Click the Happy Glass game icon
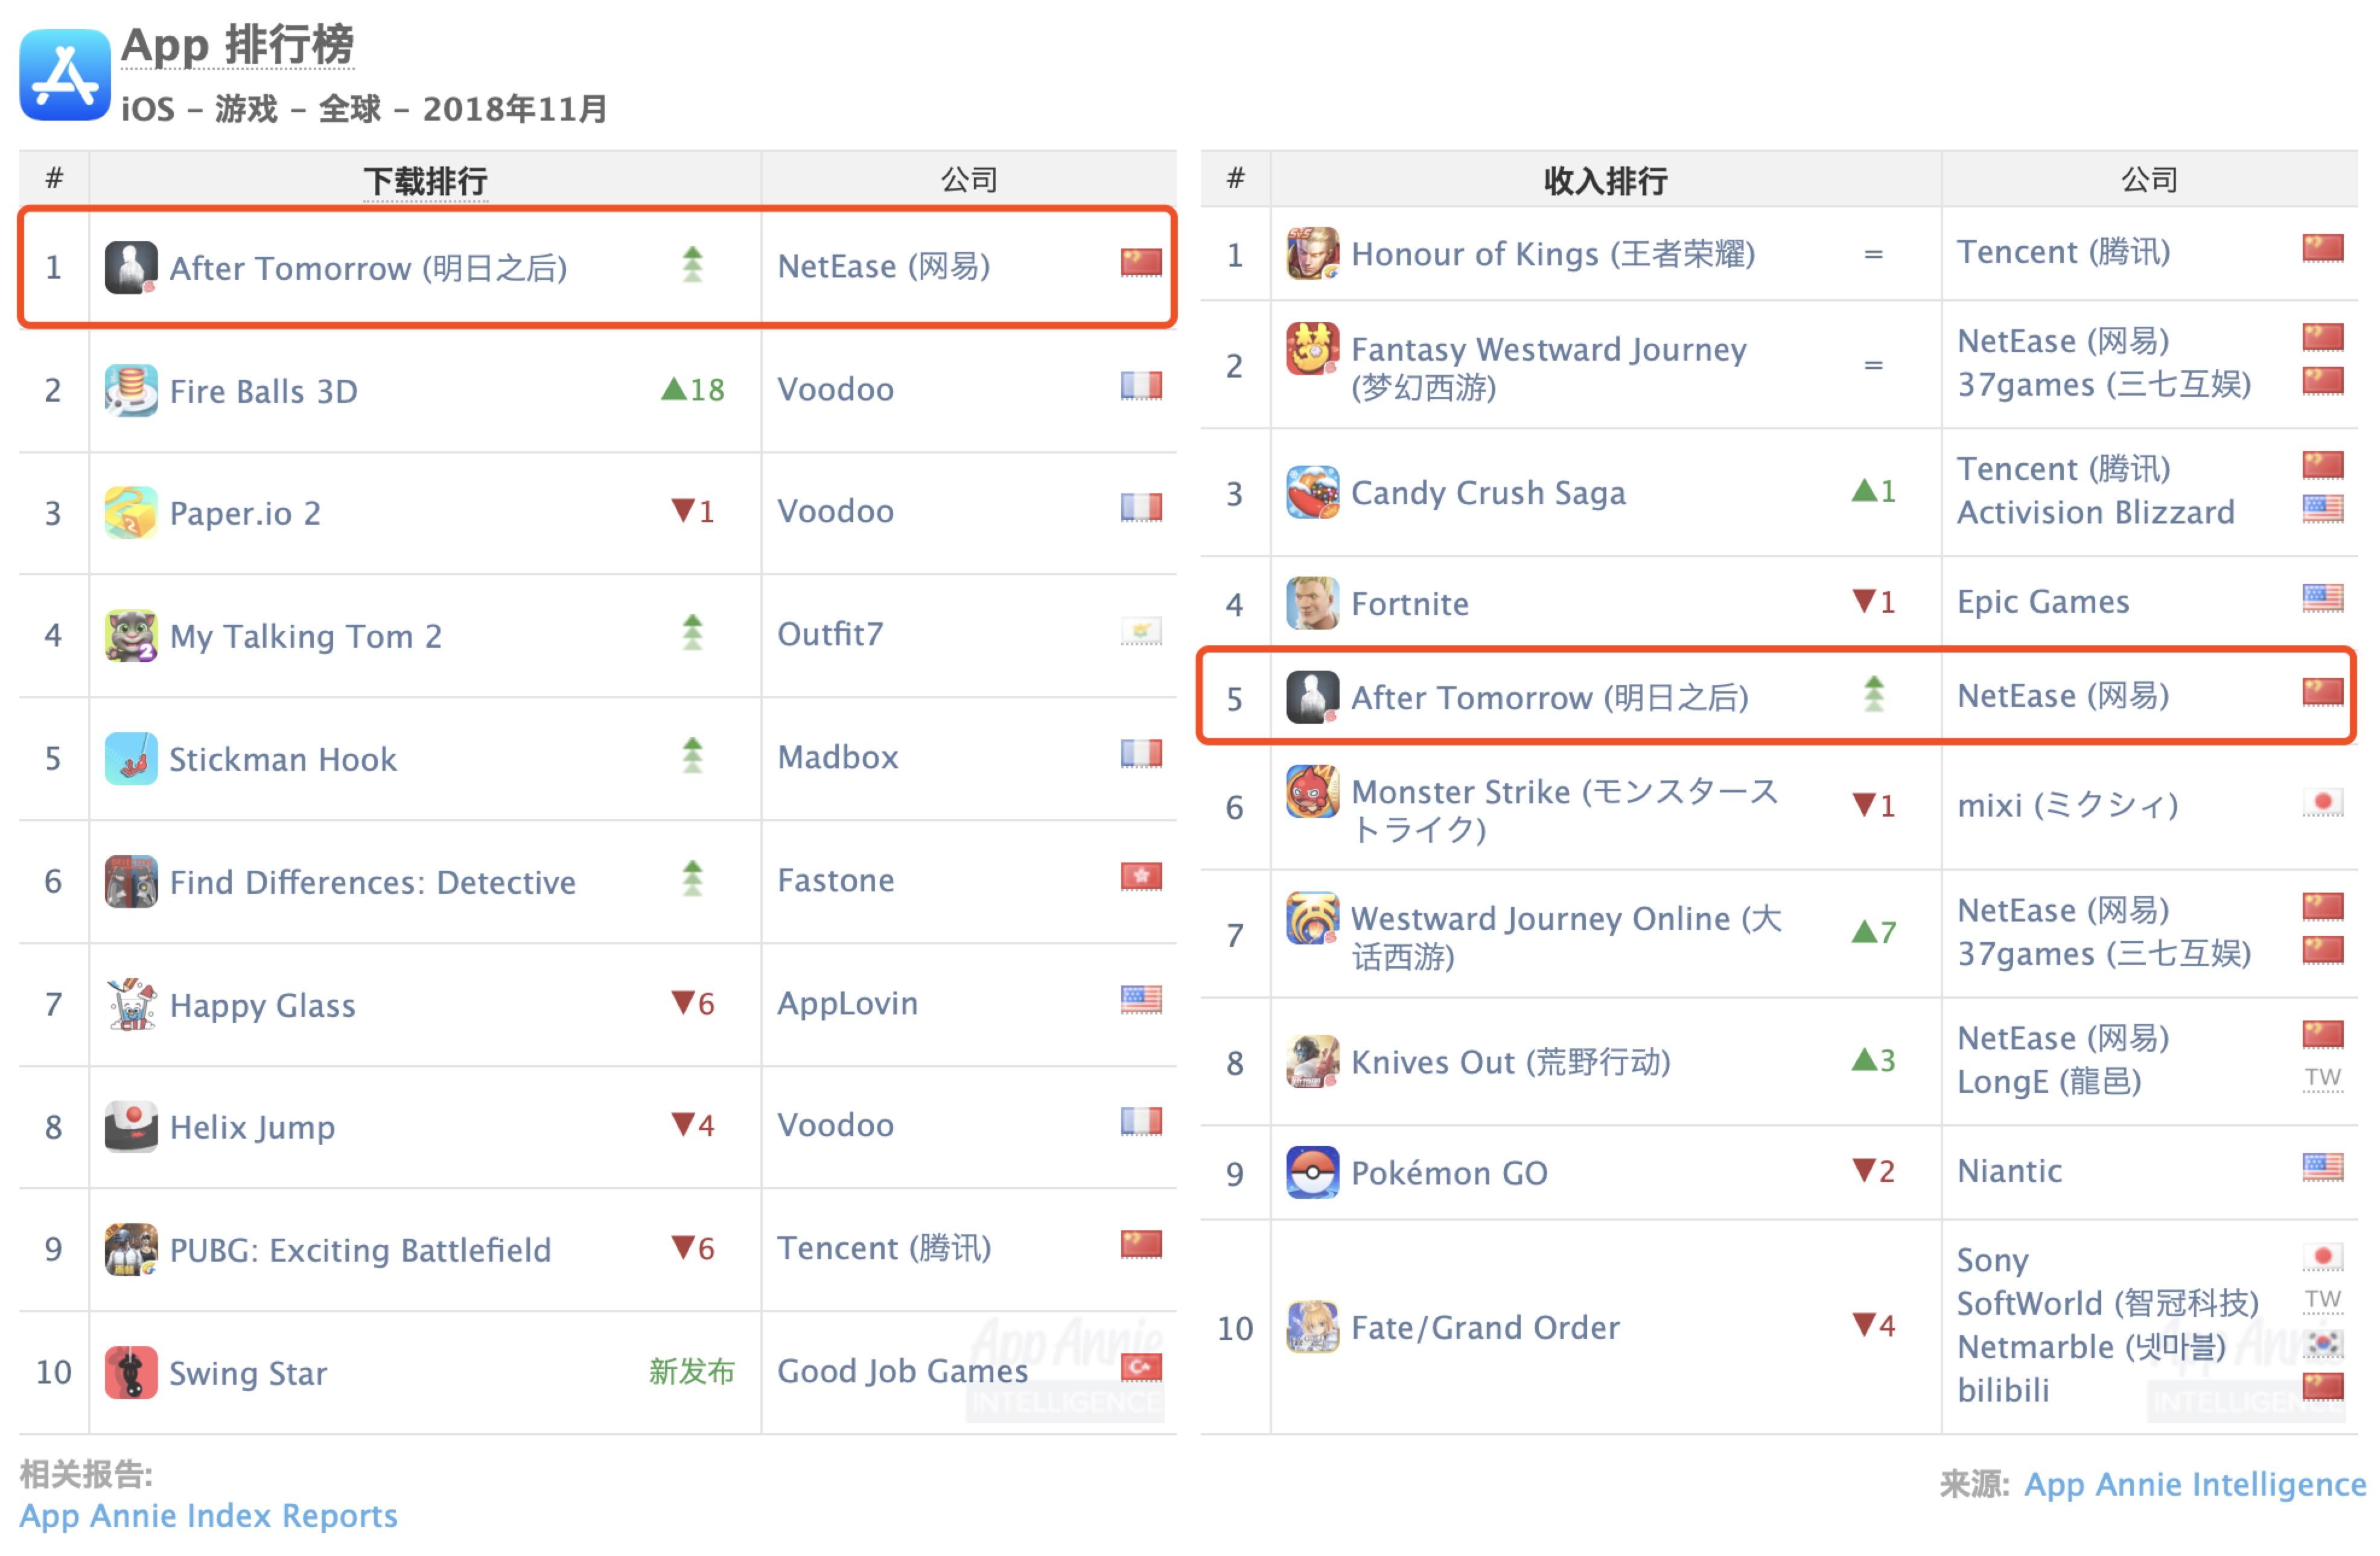Image resolution: width=2380 pixels, height=1556 pixels. (x=131, y=1005)
